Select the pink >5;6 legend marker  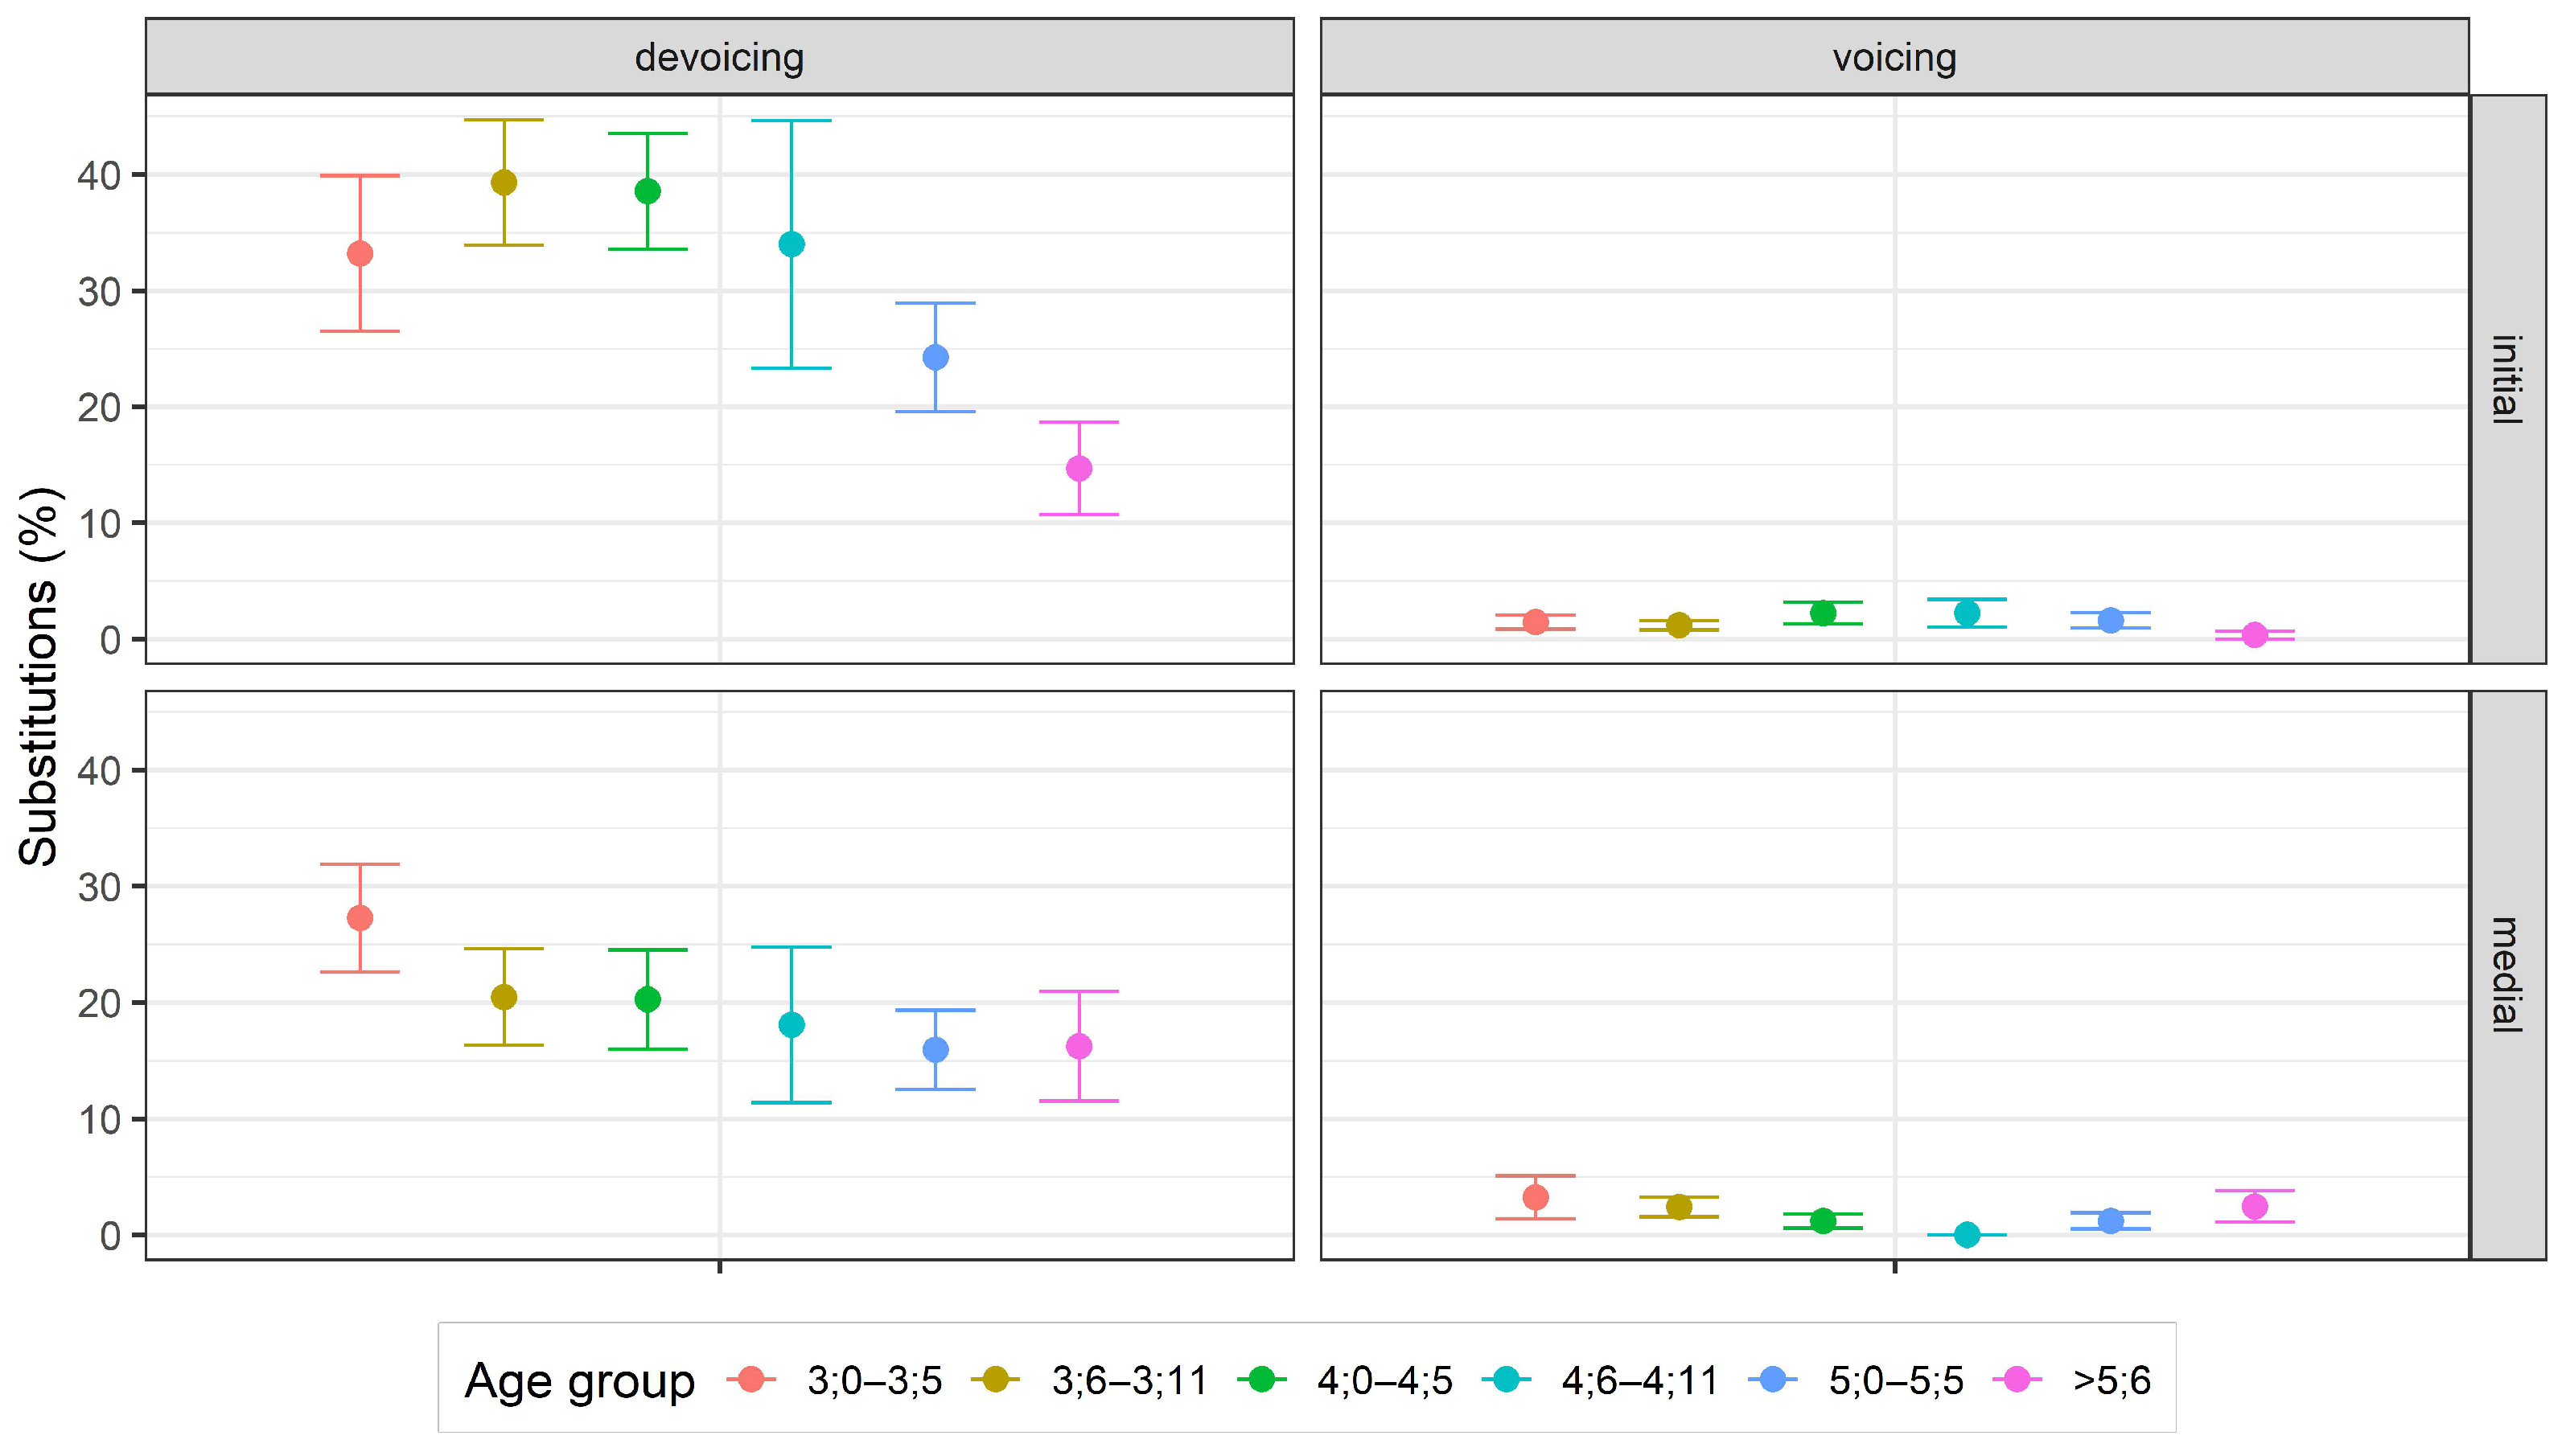2017,1380
